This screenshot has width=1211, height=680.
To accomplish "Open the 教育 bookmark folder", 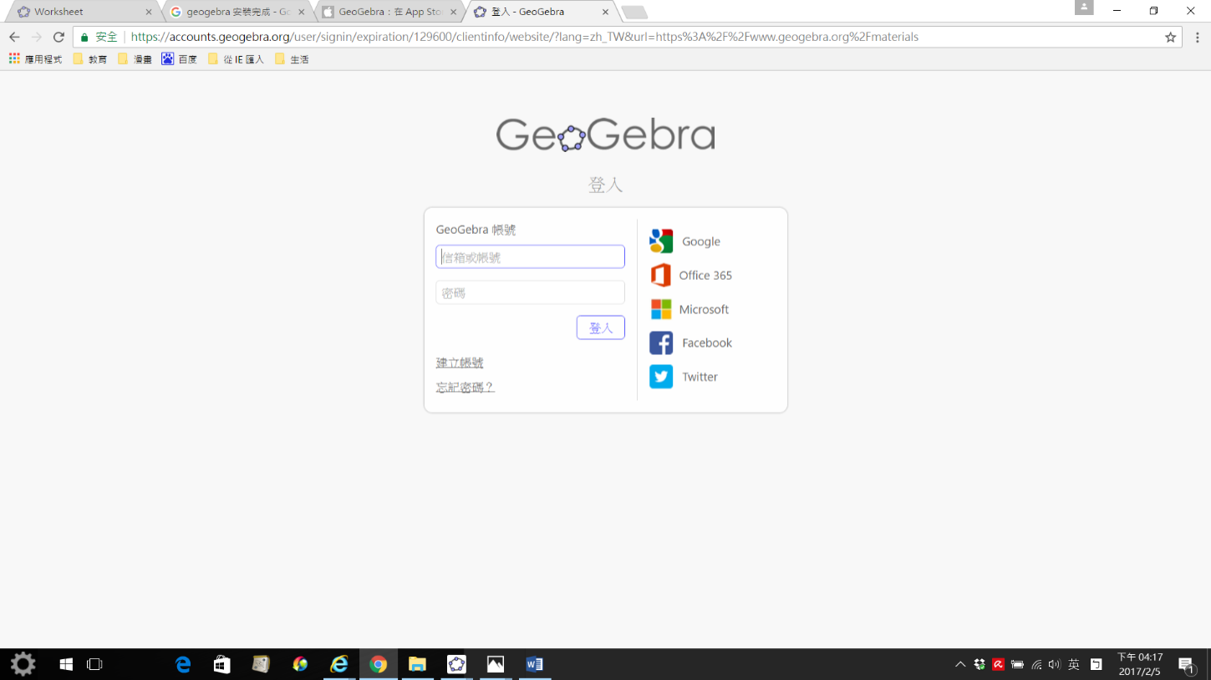I will [90, 59].
